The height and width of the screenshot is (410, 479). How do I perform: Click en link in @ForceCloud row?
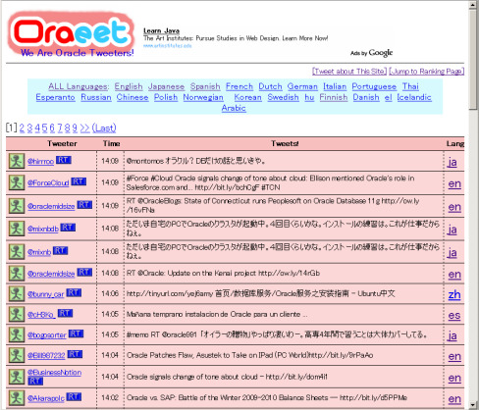click(x=454, y=183)
